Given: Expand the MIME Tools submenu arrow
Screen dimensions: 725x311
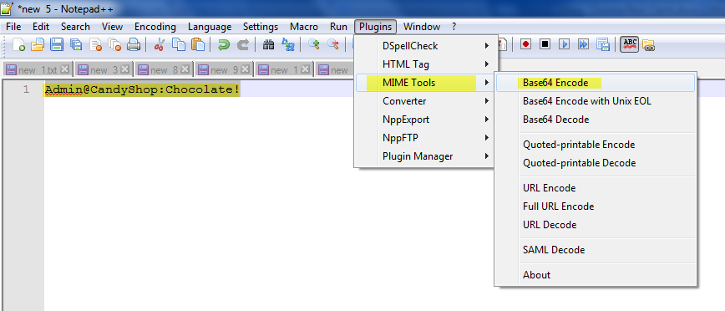Looking at the screenshot, I should [x=487, y=83].
